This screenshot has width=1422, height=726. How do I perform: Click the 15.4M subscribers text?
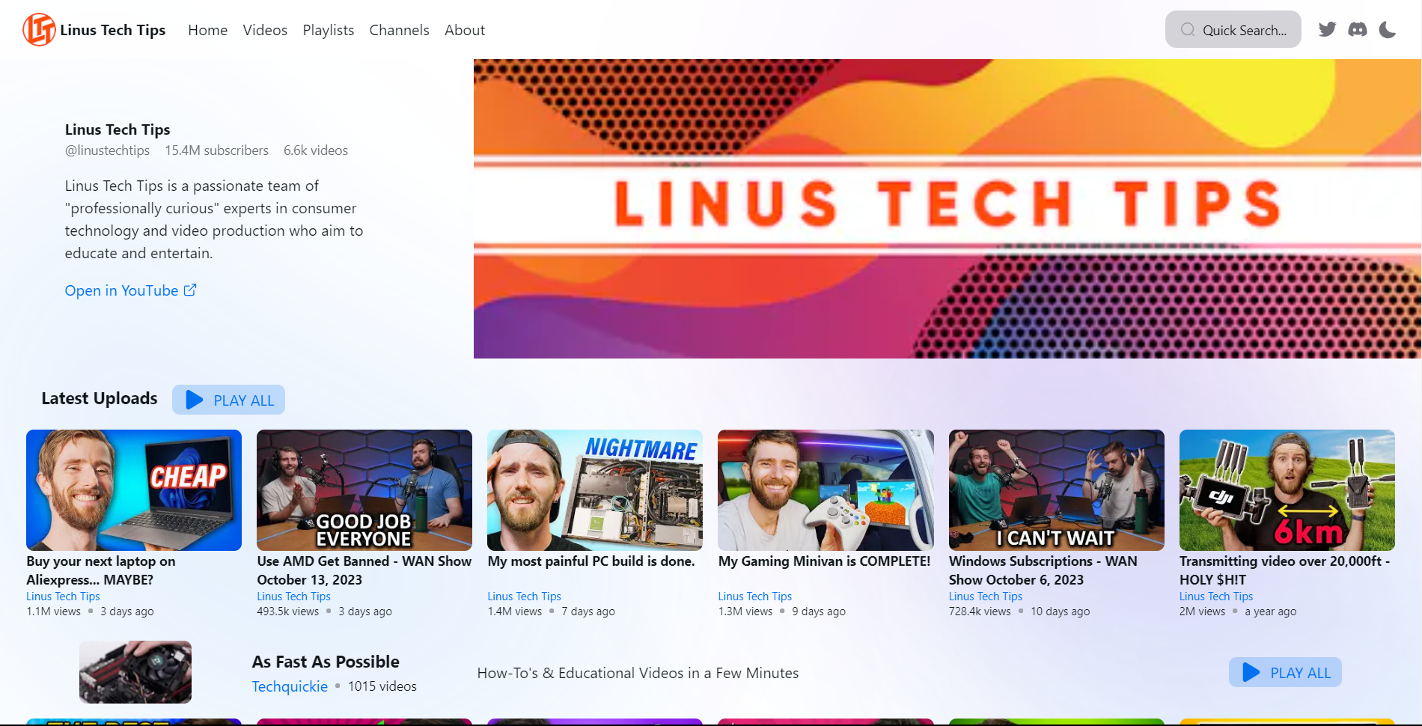click(216, 150)
